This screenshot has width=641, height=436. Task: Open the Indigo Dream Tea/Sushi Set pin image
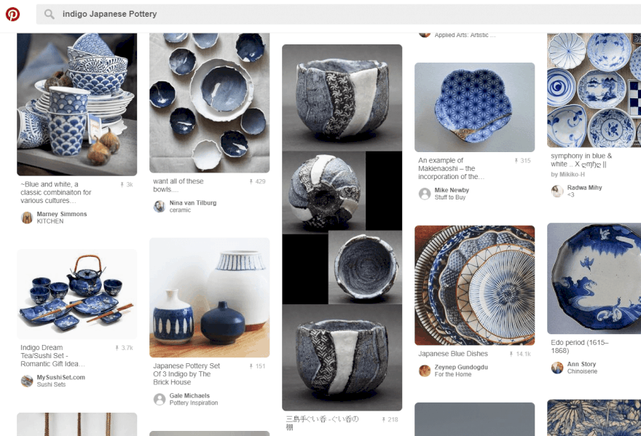(x=76, y=293)
